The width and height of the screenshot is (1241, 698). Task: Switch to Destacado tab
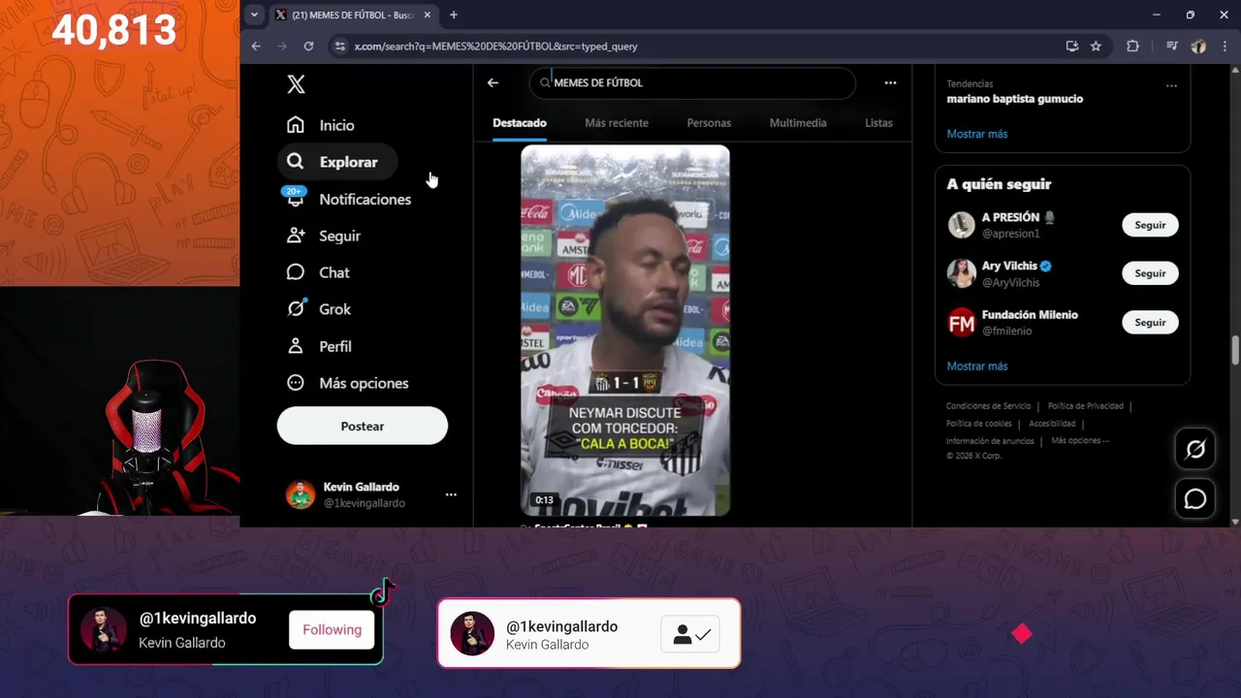520,123
